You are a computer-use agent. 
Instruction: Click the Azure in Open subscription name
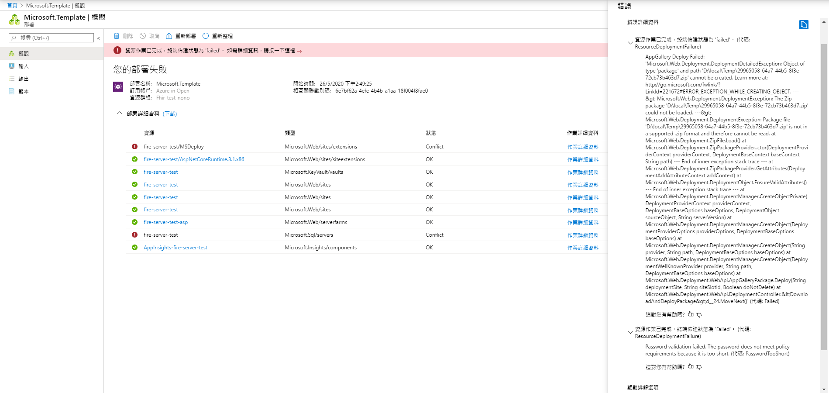coord(173,91)
